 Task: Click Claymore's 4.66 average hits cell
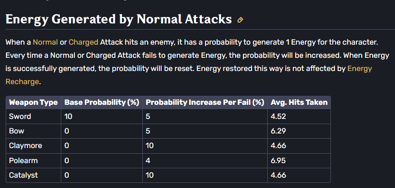pyautogui.click(x=299, y=146)
